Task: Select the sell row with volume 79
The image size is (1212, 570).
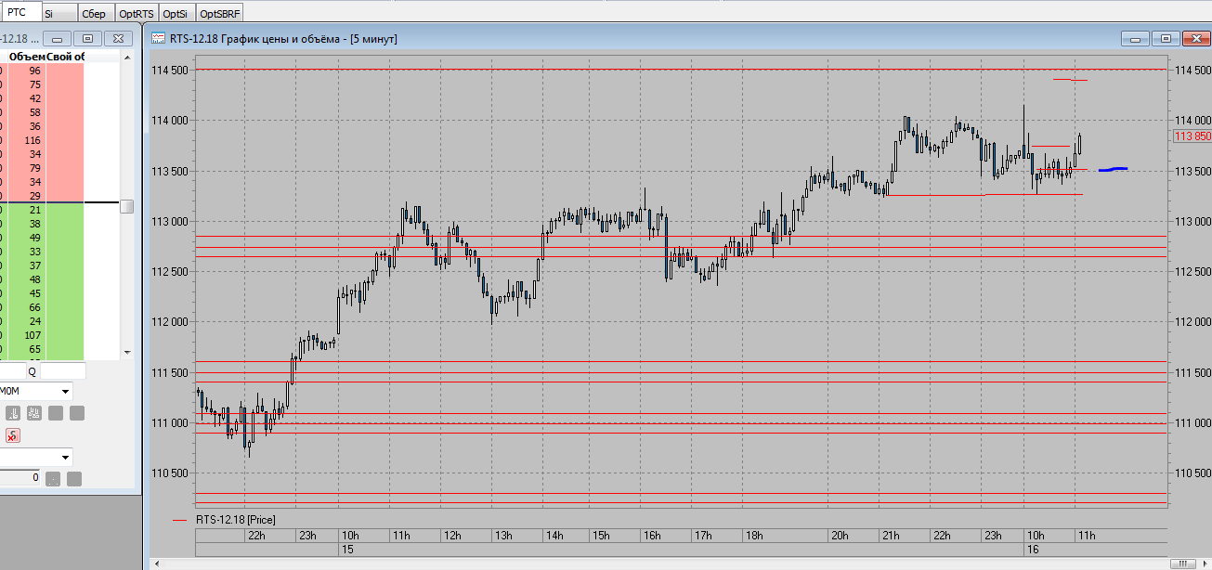Action: tap(42, 168)
